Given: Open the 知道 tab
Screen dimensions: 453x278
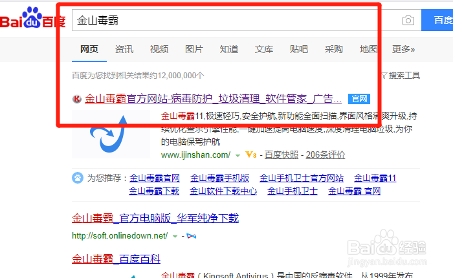Looking at the screenshot, I should pos(229,49).
